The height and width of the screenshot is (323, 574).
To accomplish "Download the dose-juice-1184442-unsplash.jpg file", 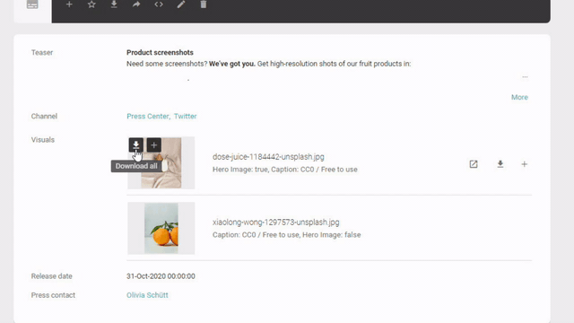I will (500, 164).
